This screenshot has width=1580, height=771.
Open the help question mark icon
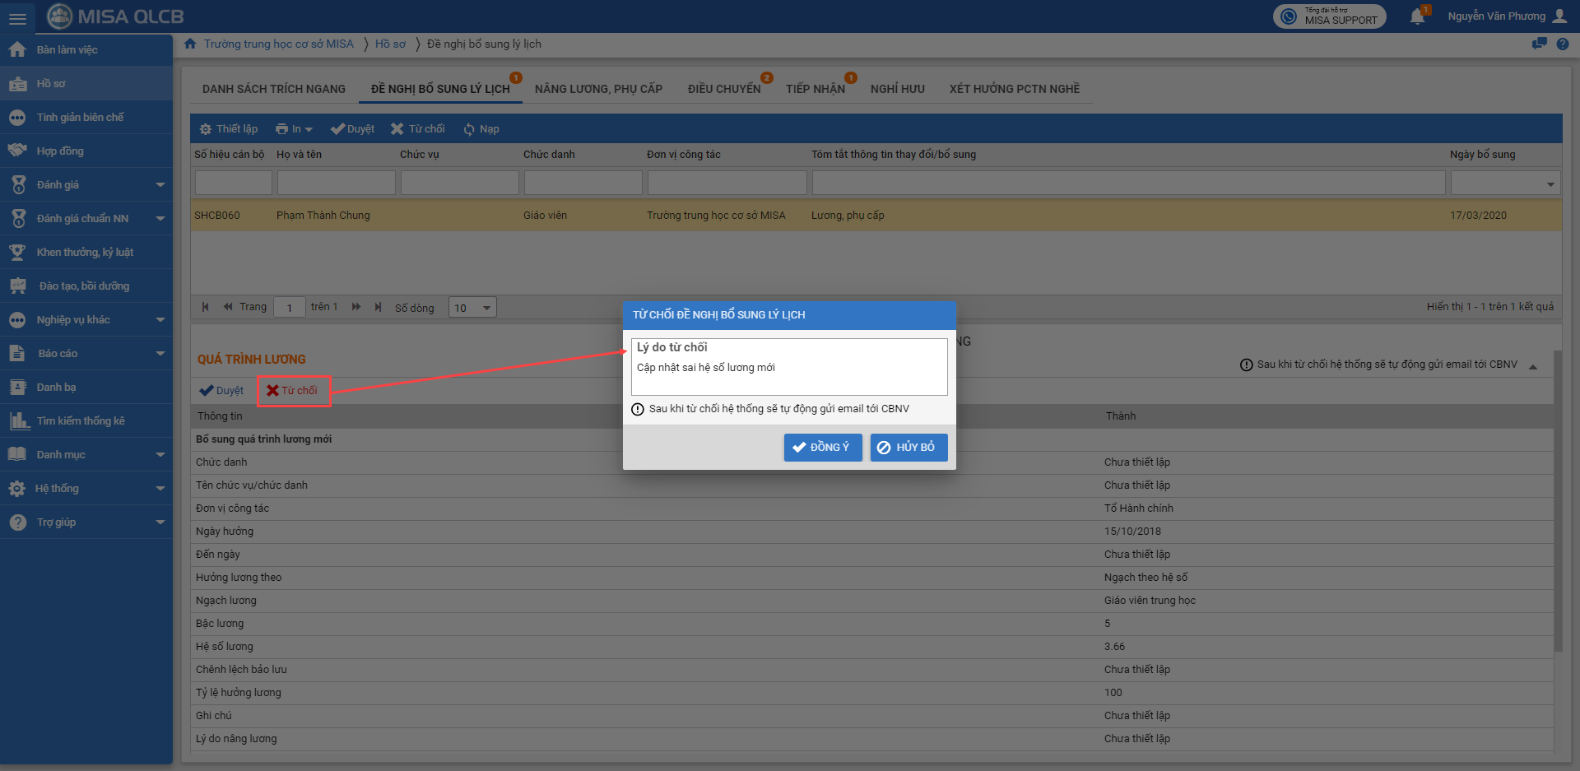(1562, 44)
